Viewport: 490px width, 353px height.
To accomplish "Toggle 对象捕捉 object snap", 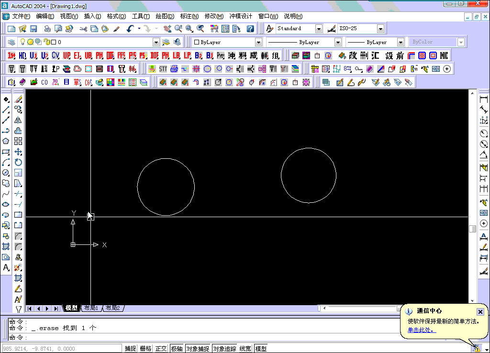I will [x=198, y=349].
